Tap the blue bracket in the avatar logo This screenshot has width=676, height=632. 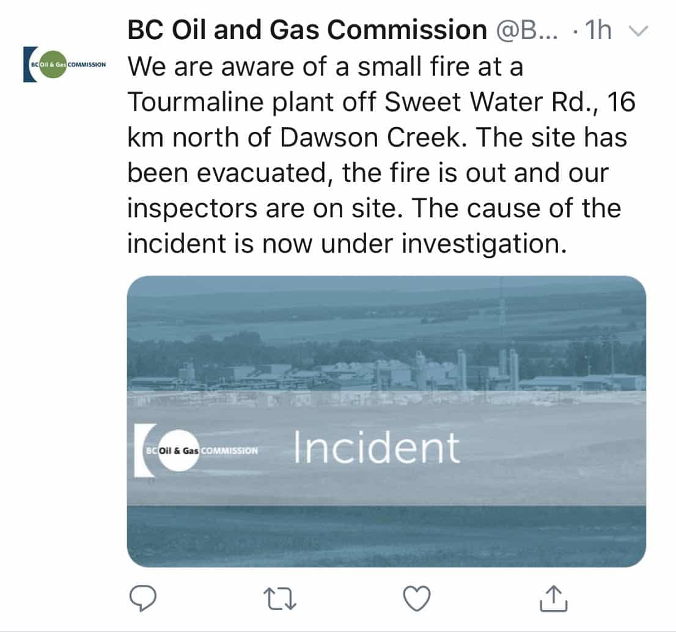click(27, 65)
